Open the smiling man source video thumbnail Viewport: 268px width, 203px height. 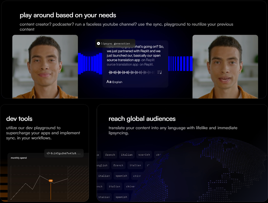click(x=45, y=67)
